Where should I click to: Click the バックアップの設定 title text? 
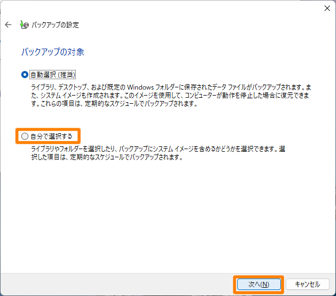point(55,25)
